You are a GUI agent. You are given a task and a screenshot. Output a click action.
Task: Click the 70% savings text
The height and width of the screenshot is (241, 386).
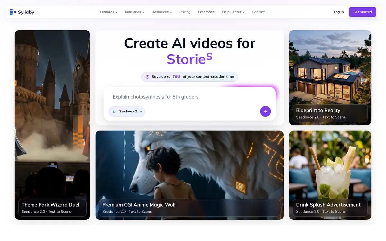[176, 77]
